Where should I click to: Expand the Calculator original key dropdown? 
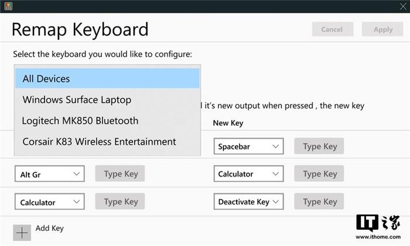tap(50, 202)
